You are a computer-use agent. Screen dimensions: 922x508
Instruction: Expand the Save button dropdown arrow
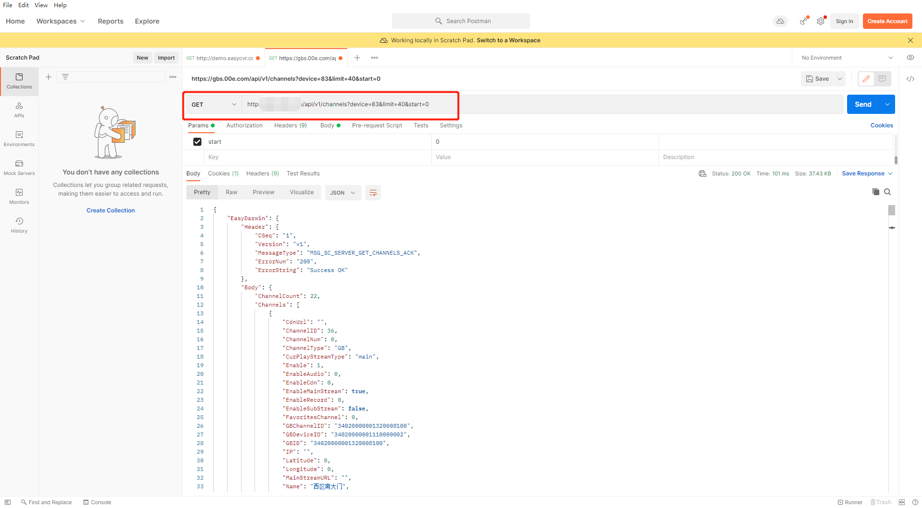click(840, 79)
